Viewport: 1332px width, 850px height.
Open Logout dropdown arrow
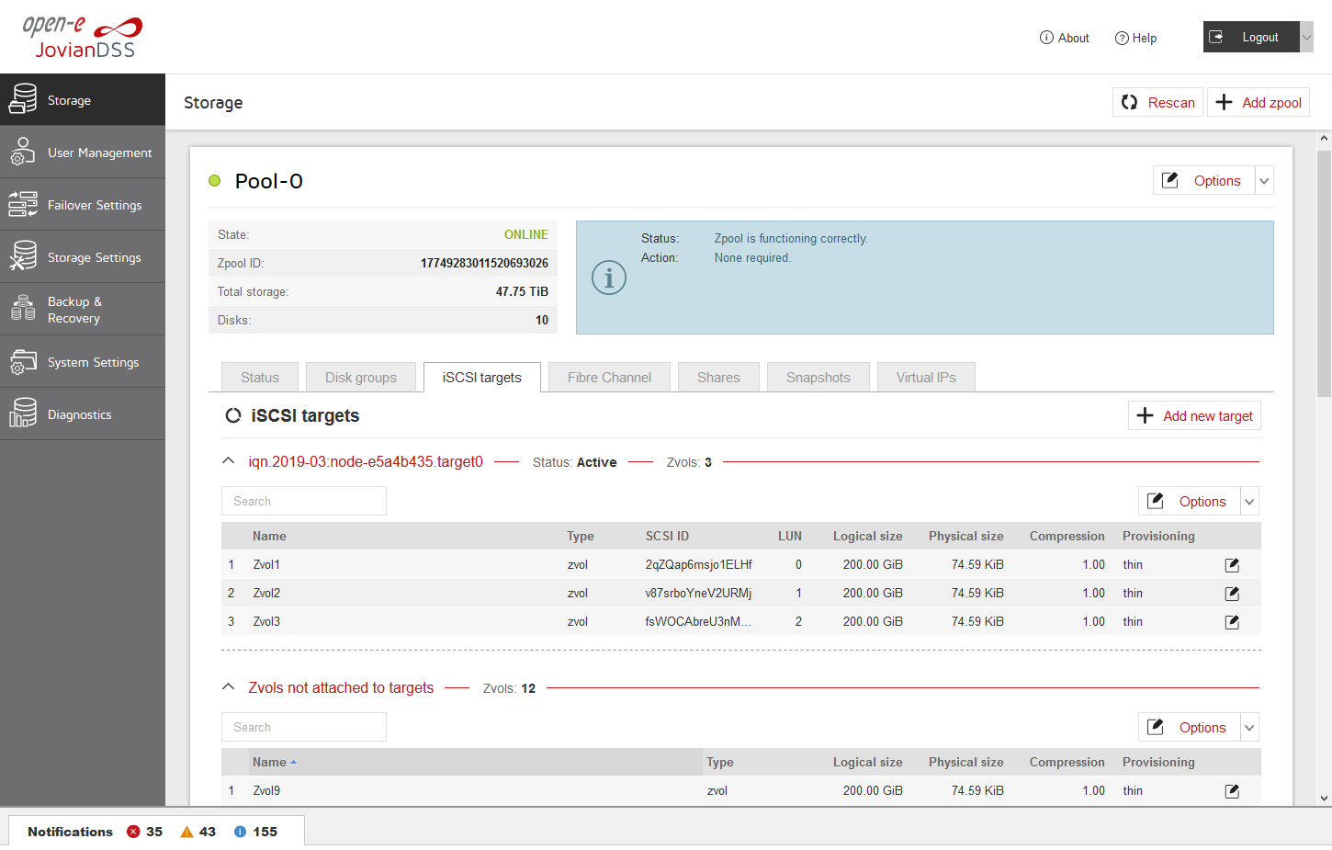(1306, 38)
